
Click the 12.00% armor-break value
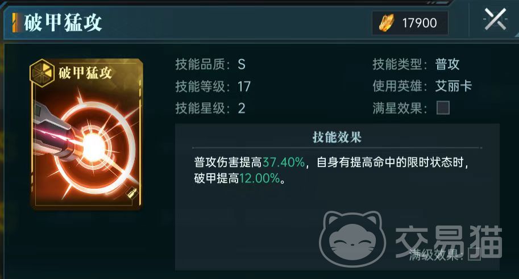pos(259,178)
